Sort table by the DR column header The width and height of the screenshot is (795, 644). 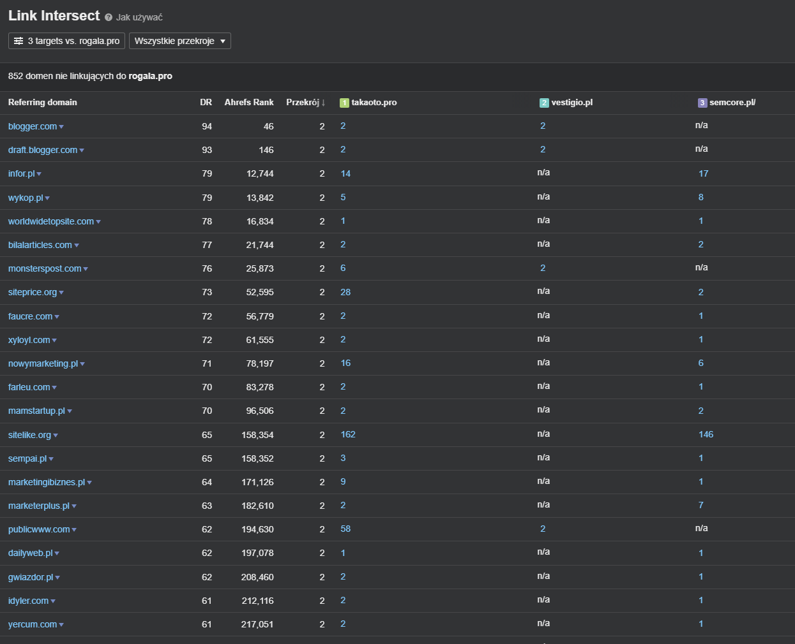tap(206, 102)
